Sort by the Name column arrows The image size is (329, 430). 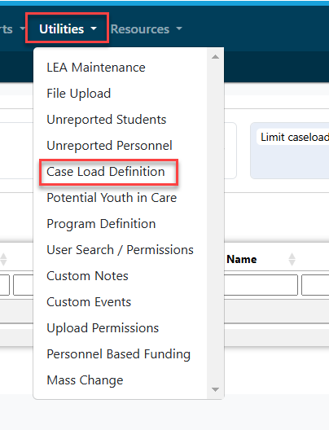(292, 259)
